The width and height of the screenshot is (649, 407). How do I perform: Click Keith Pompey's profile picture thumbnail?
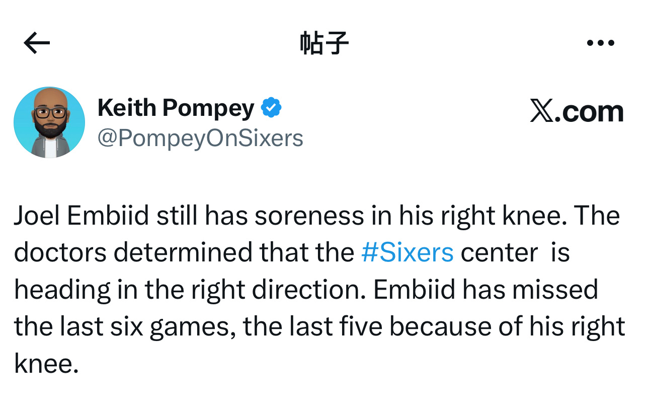click(49, 121)
